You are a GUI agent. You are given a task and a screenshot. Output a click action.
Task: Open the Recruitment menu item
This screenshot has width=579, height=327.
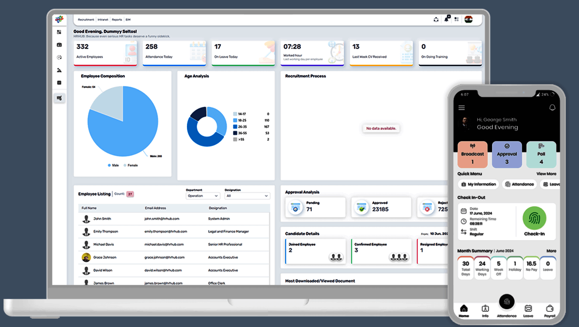(x=86, y=20)
